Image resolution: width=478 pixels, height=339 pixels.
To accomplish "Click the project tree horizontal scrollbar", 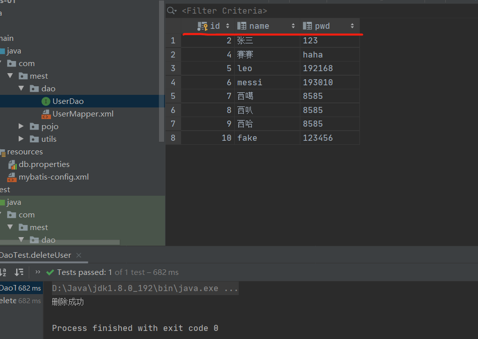I will point(60,243).
